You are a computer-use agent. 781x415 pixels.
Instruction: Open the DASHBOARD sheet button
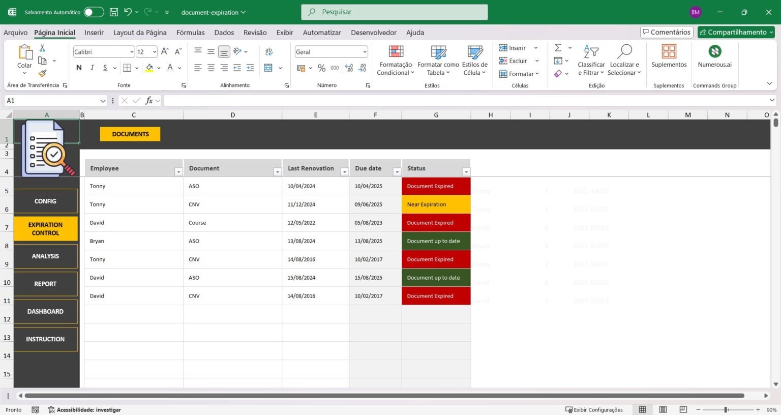[45, 311]
